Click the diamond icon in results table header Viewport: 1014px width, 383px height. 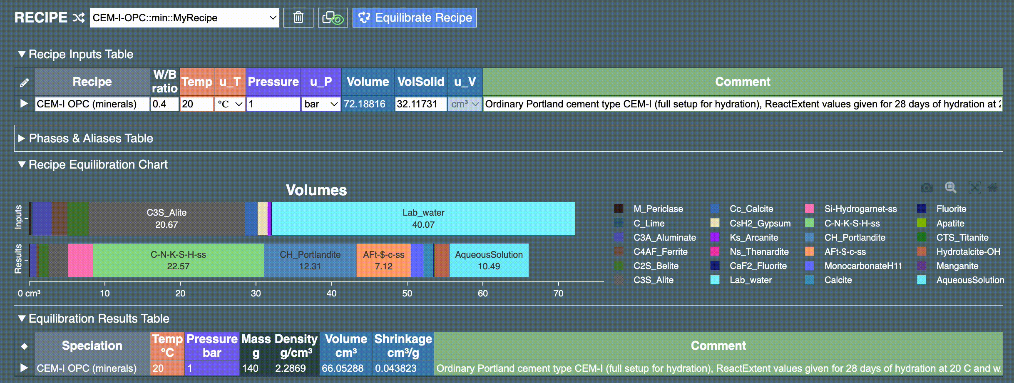pos(24,346)
